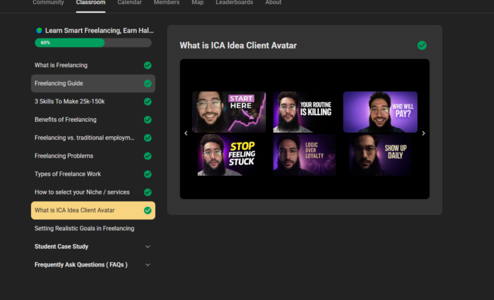494x300 pixels.
Task: Toggle completion check for 3 Skills To Make 25k-150k
Action: (x=148, y=101)
